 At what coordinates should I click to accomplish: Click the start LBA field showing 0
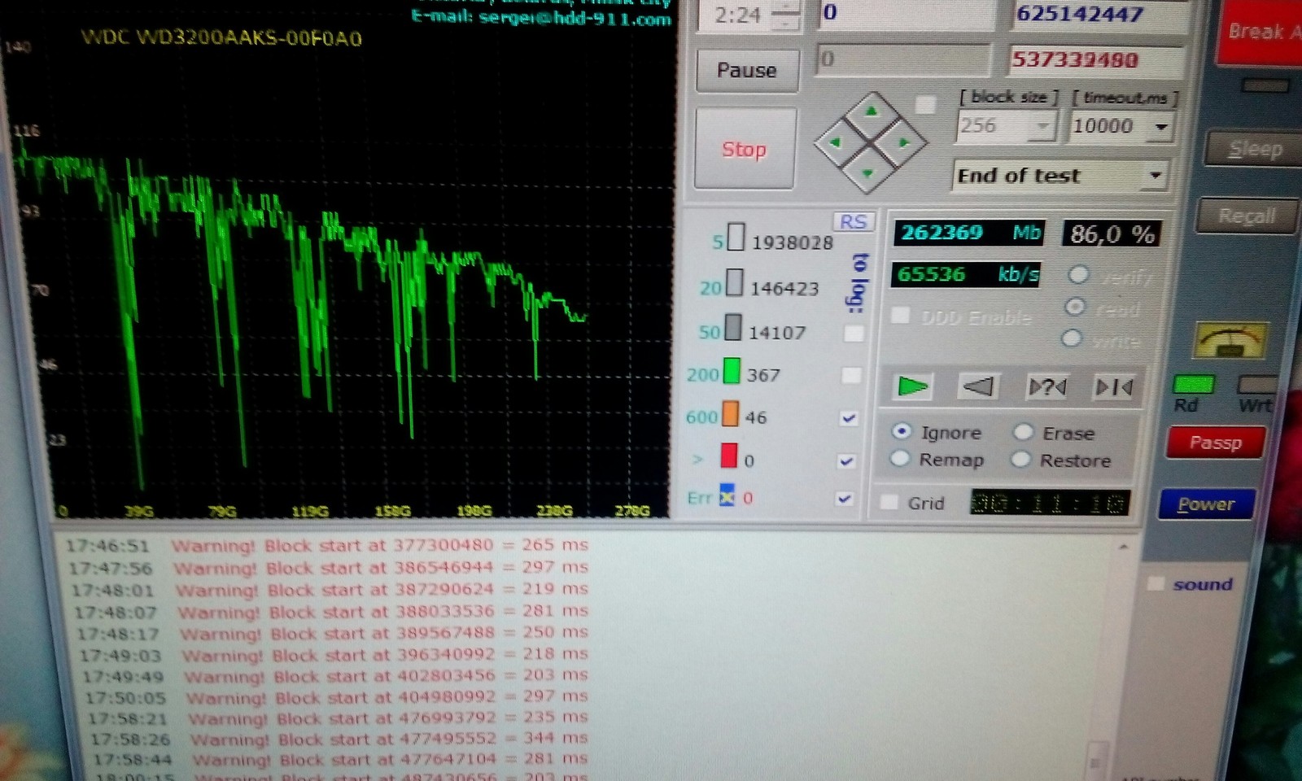tap(905, 14)
